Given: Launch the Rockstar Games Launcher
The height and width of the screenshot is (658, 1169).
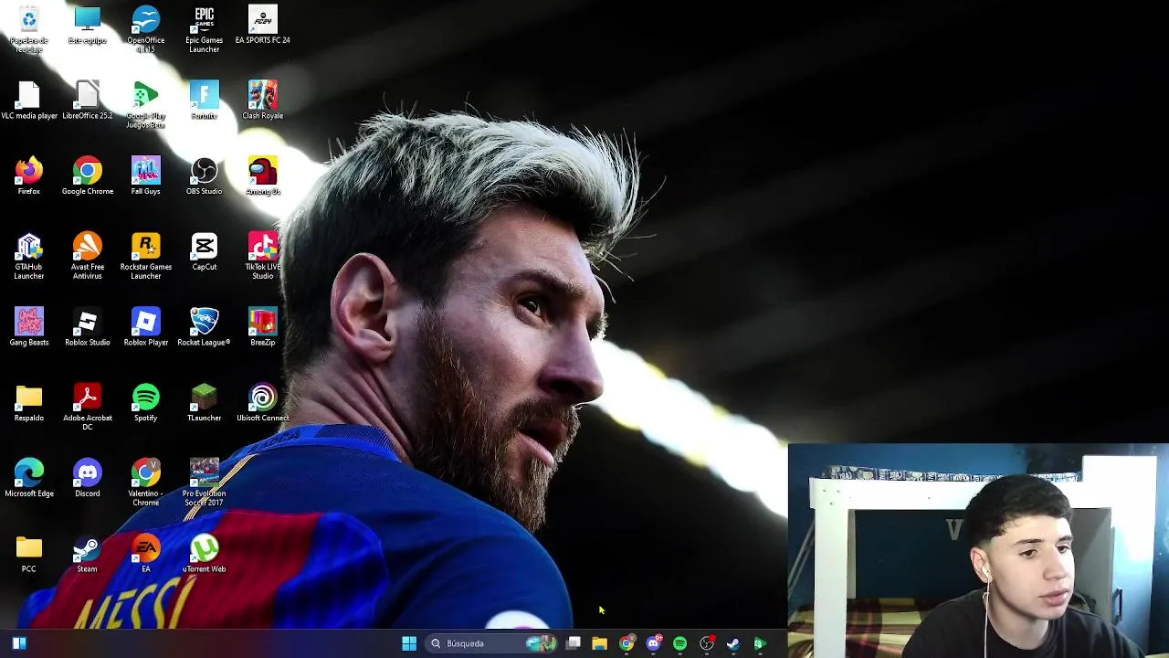Looking at the screenshot, I should point(146,256).
